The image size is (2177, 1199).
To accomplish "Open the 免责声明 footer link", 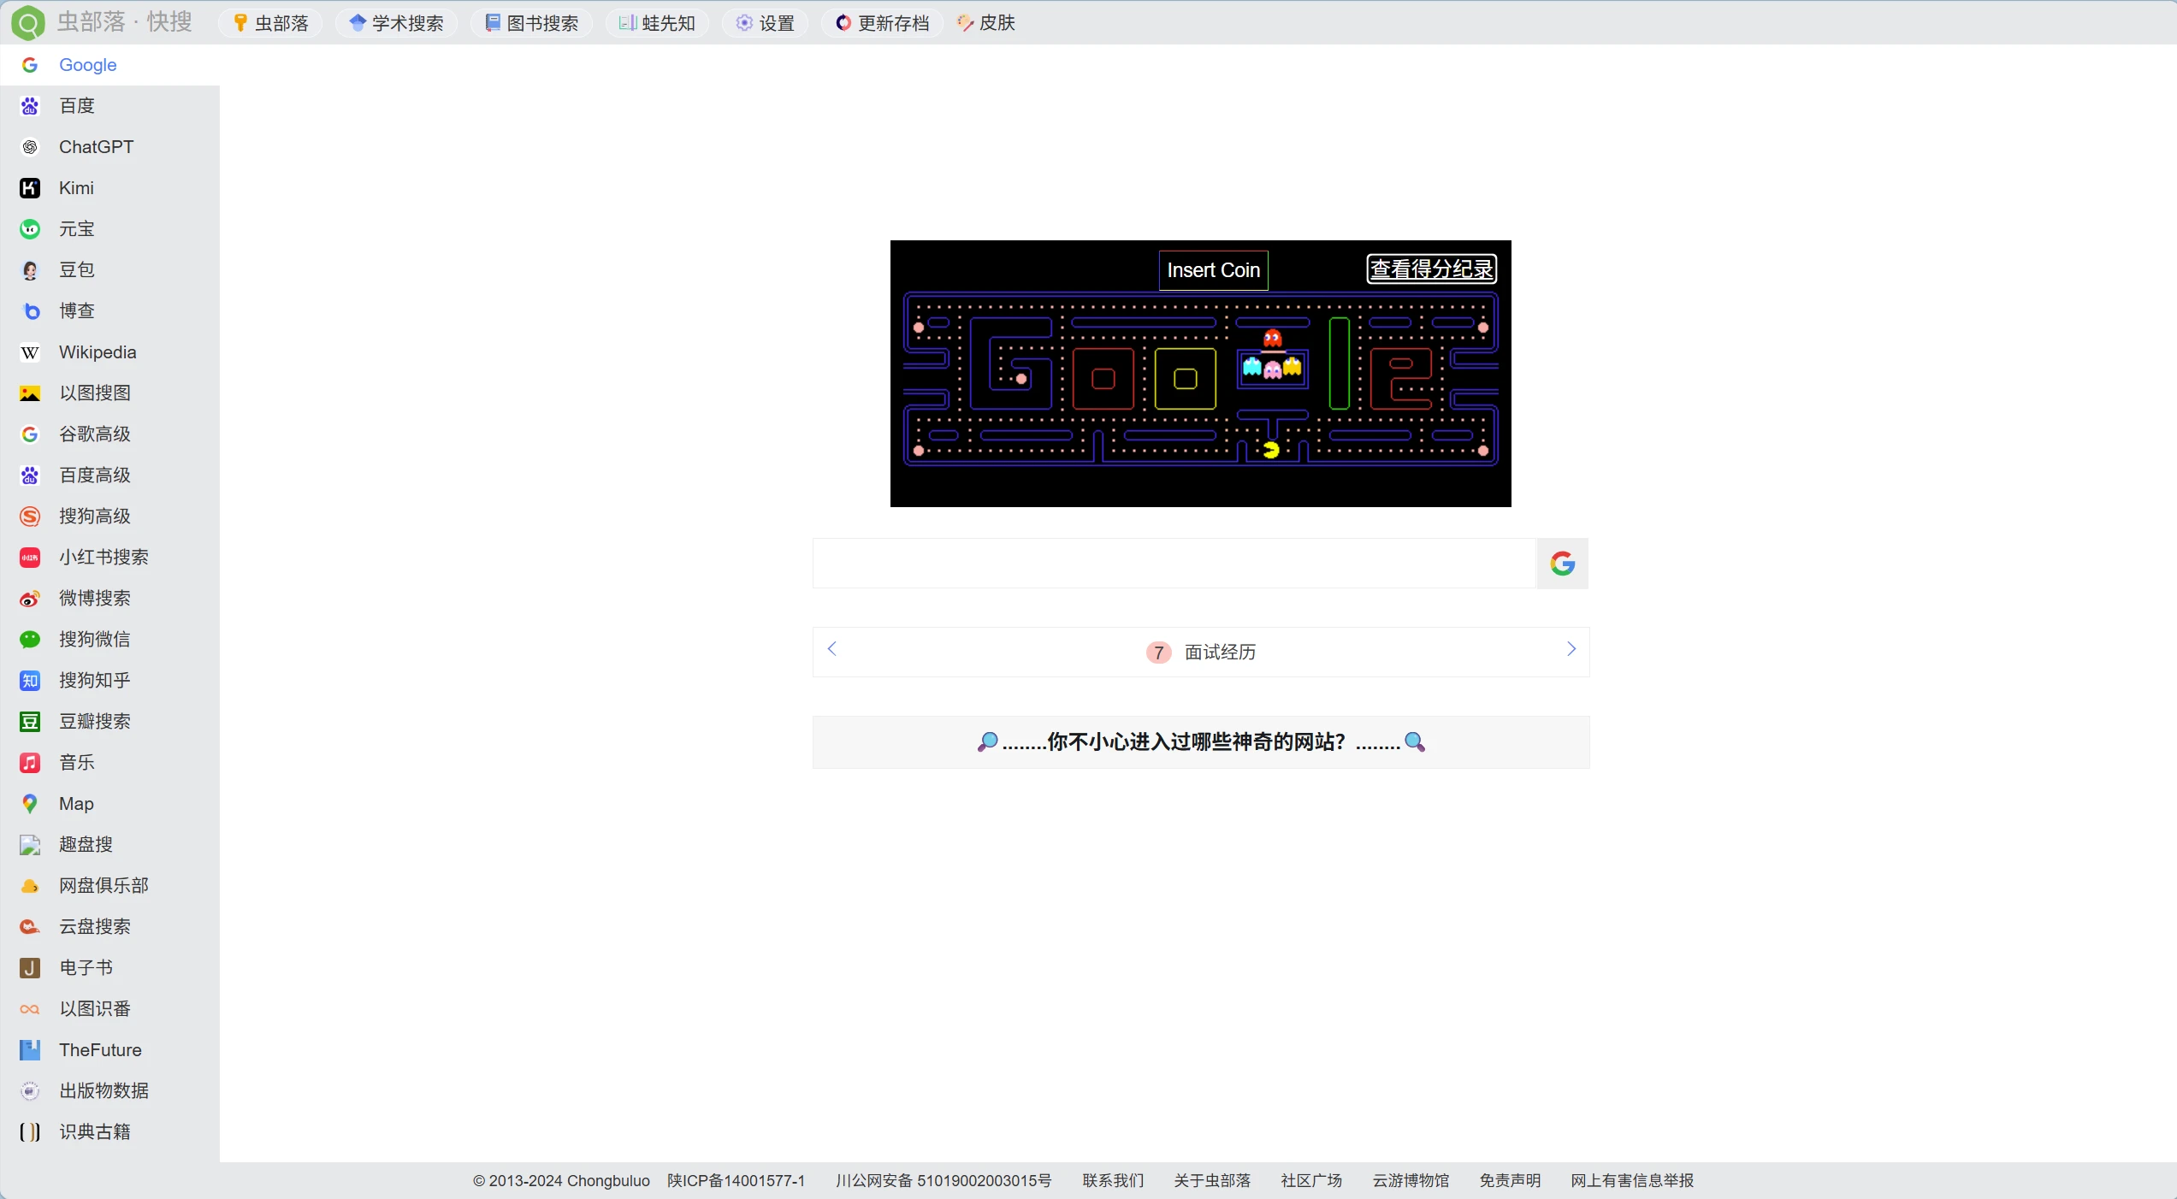I will [1510, 1181].
